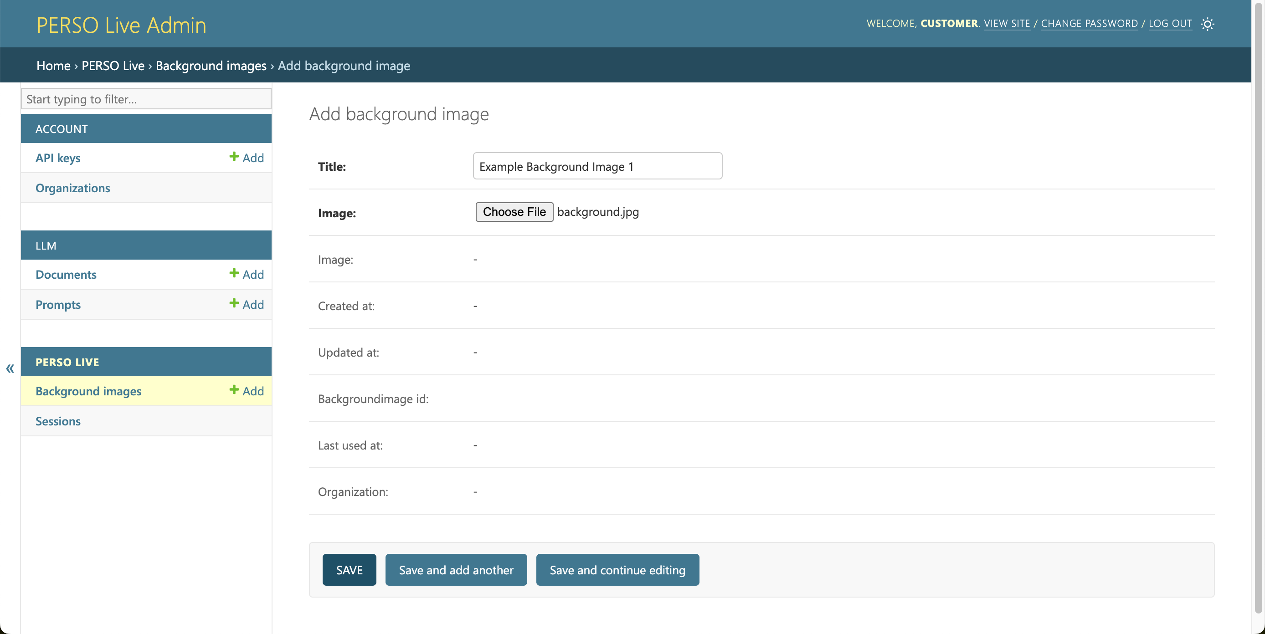This screenshot has width=1265, height=634.
Task: Open Background images from the breadcrumb
Action: (x=211, y=65)
